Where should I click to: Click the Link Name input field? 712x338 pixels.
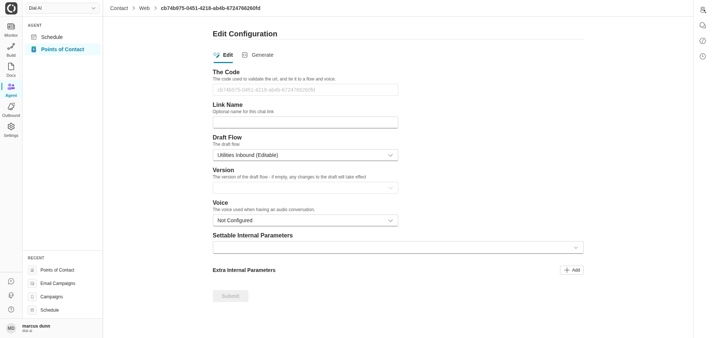pos(305,122)
